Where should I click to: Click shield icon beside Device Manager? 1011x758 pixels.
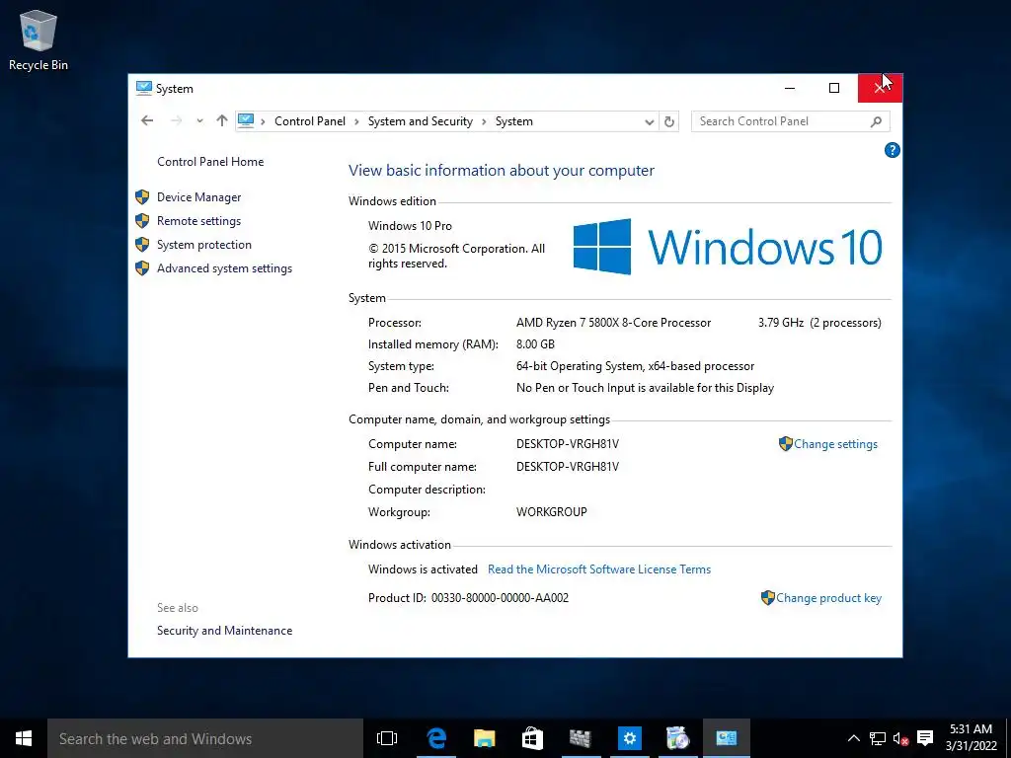(142, 197)
